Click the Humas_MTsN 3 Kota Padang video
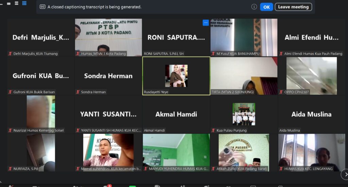Screen dimensions: 348x187 click(108, 37)
